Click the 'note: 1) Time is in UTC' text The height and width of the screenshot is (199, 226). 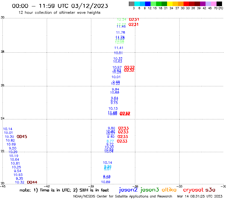point(46,190)
